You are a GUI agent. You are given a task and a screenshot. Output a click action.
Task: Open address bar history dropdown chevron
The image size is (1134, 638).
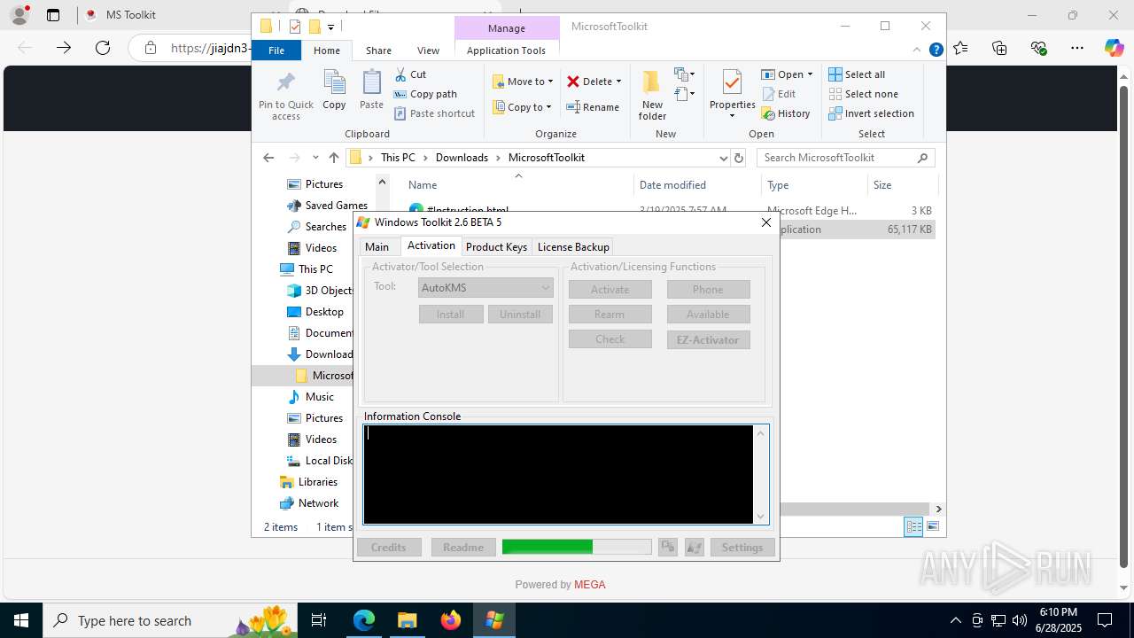(723, 158)
